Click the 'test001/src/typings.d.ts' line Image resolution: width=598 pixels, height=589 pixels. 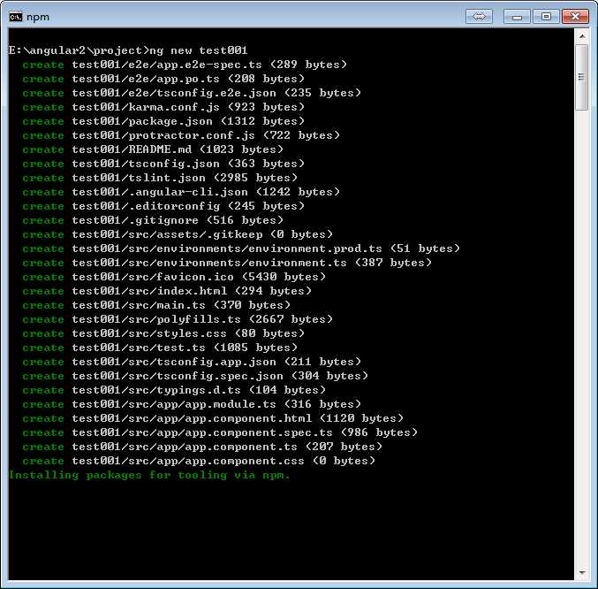(x=174, y=390)
